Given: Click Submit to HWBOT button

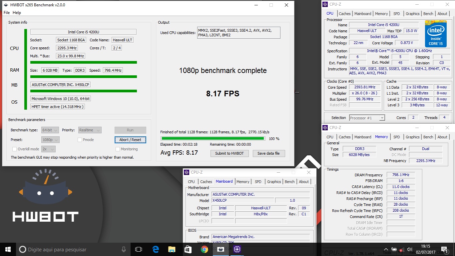Looking at the screenshot, I should click(x=229, y=153).
